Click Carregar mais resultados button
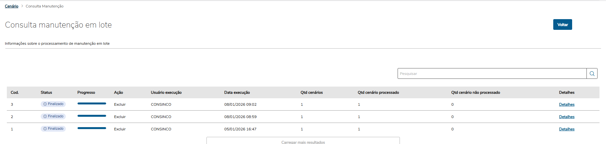The height and width of the screenshot is (144, 606). (303, 142)
